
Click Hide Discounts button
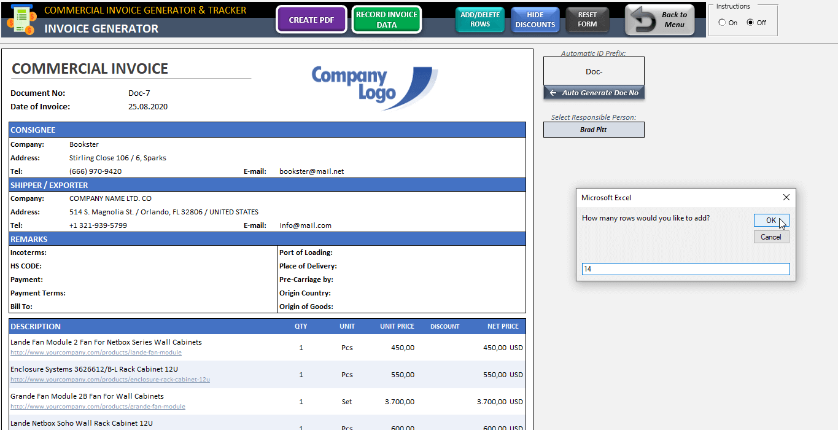[535, 20]
